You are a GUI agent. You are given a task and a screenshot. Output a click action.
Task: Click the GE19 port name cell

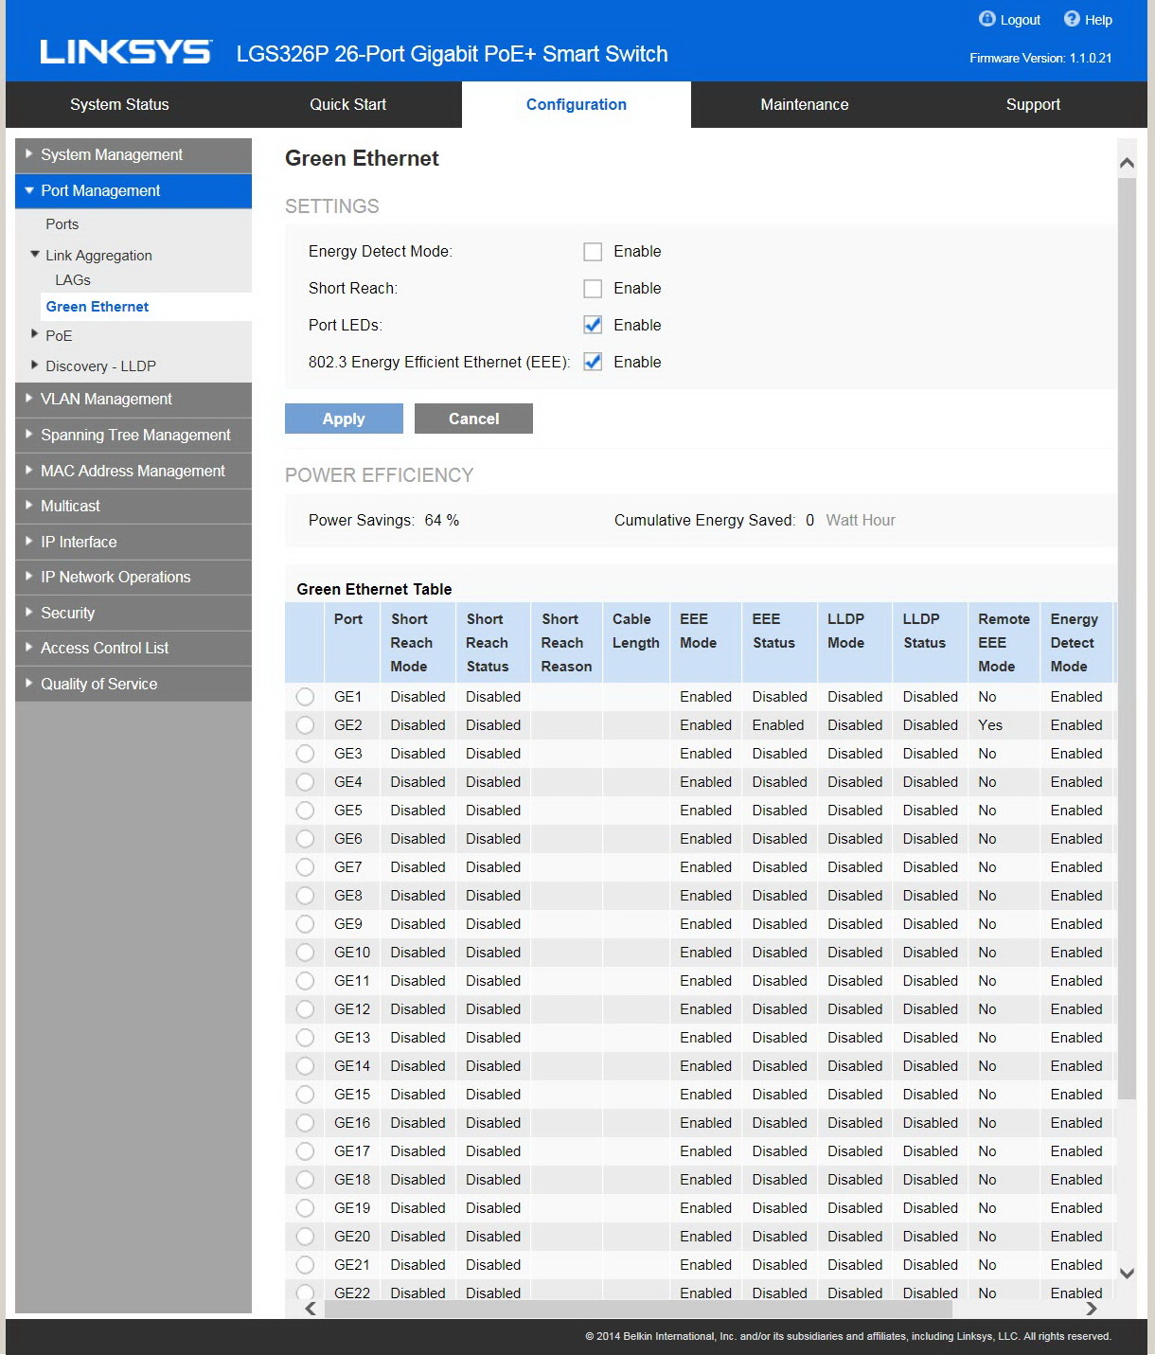pyautogui.click(x=352, y=1208)
